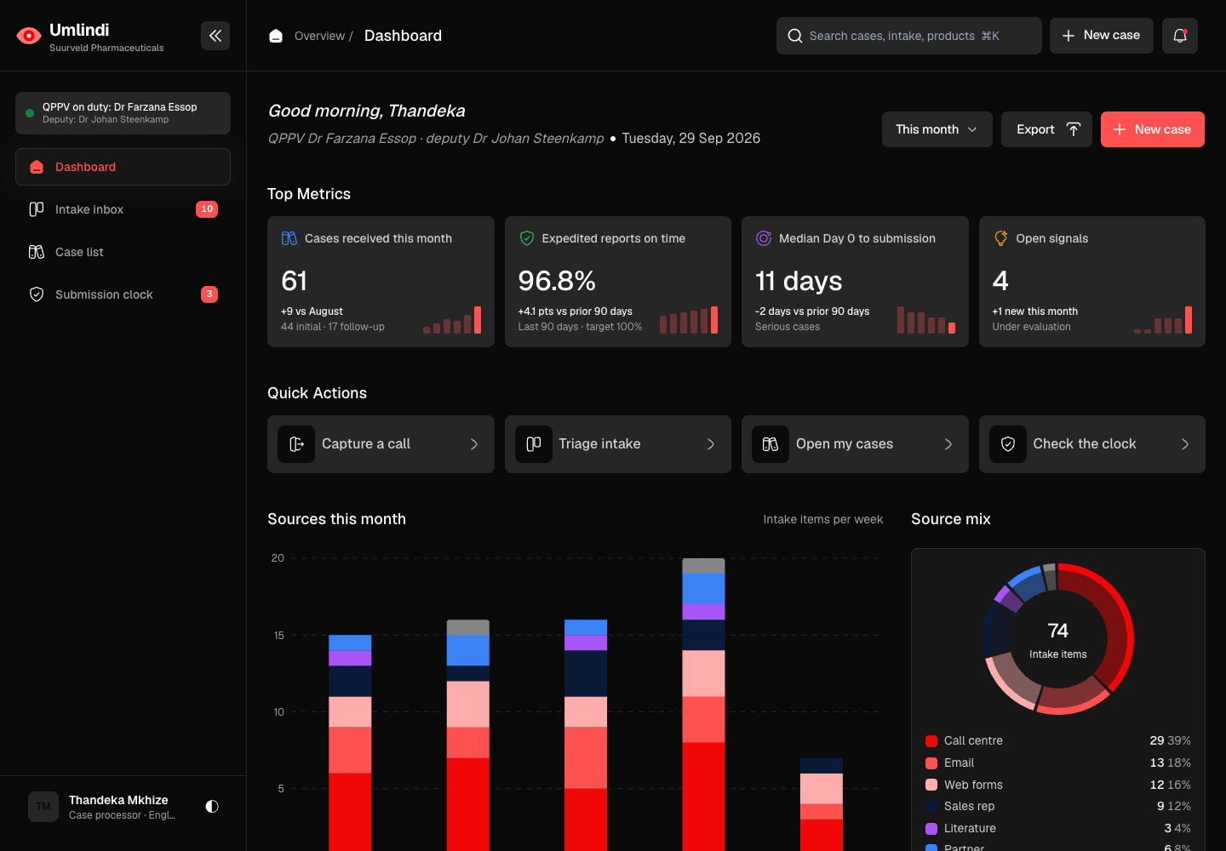1226x851 pixels.
Task: Expand the Open my cases chevron
Action: tap(948, 444)
